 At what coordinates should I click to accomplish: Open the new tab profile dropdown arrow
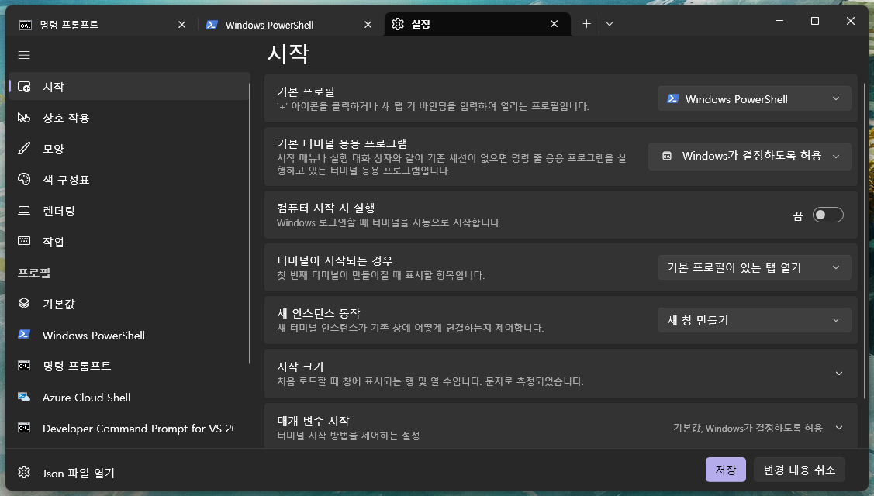click(x=610, y=24)
